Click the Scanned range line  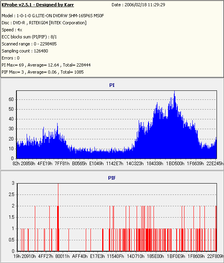pyautogui.click(x=29, y=44)
